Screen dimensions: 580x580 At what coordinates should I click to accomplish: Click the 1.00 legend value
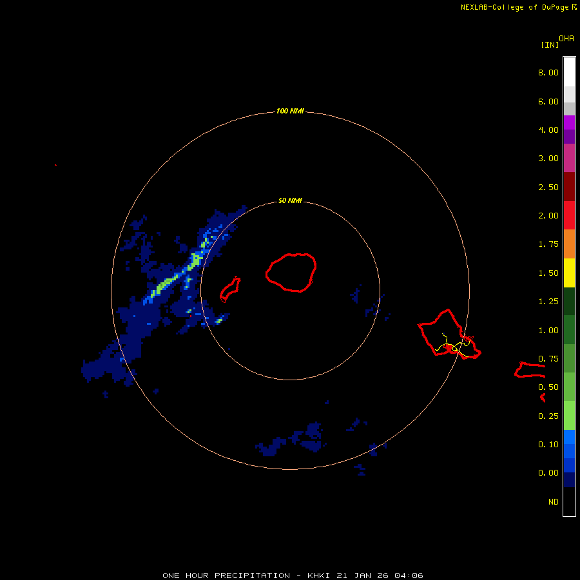(x=548, y=331)
